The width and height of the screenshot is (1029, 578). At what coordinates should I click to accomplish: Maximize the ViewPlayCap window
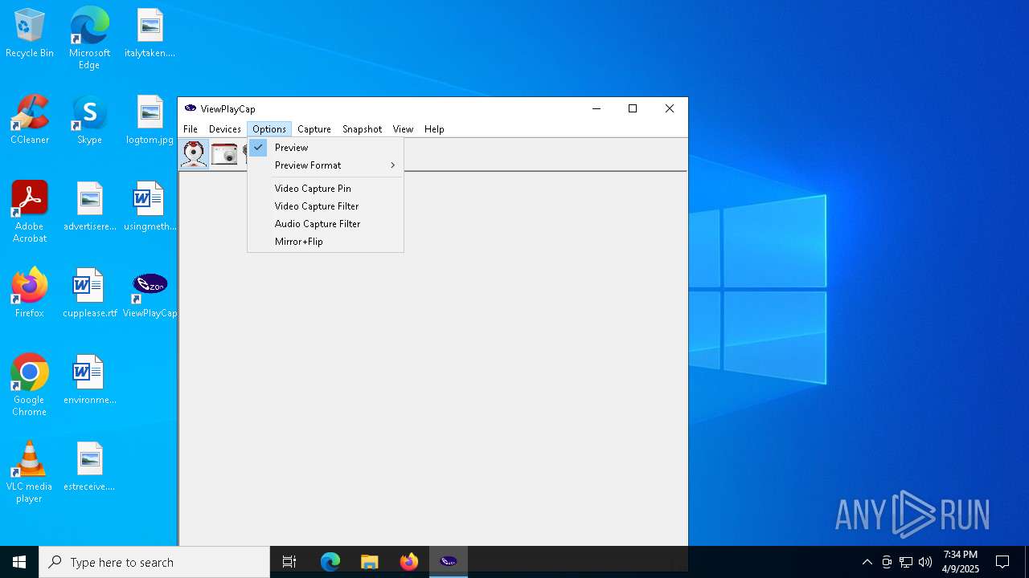(x=633, y=108)
